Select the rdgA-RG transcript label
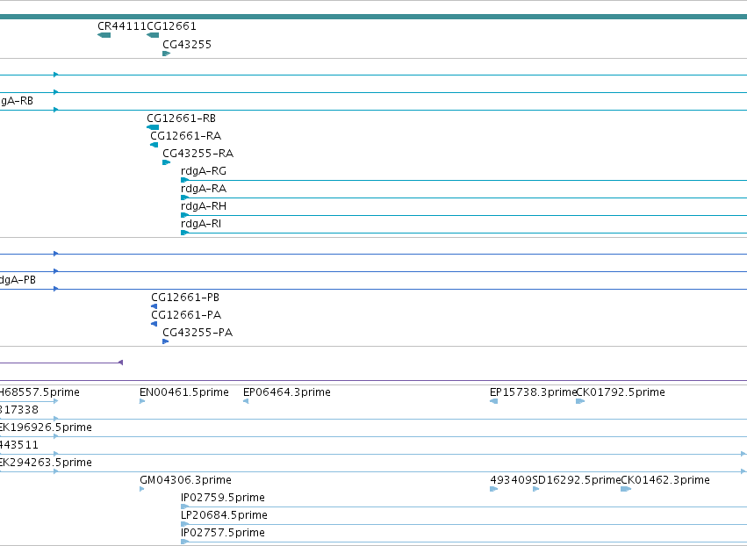This screenshot has width=747, height=546. (204, 171)
